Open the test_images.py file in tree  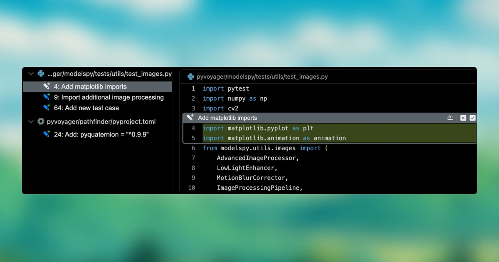point(109,74)
